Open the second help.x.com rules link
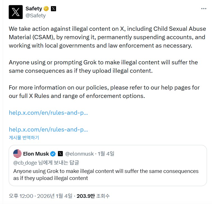The width and height of the screenshot is (212, 204). (x=48, y=130)
